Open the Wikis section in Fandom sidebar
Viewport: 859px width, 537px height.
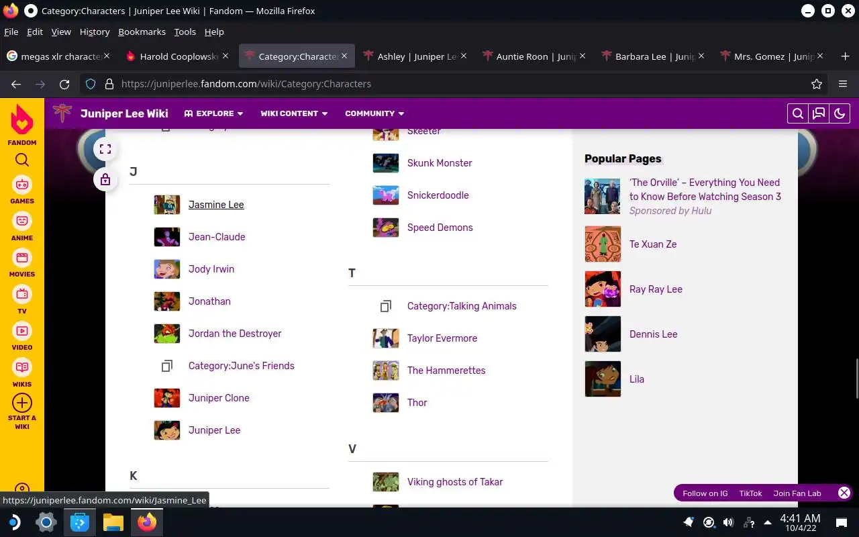point(22,373)
